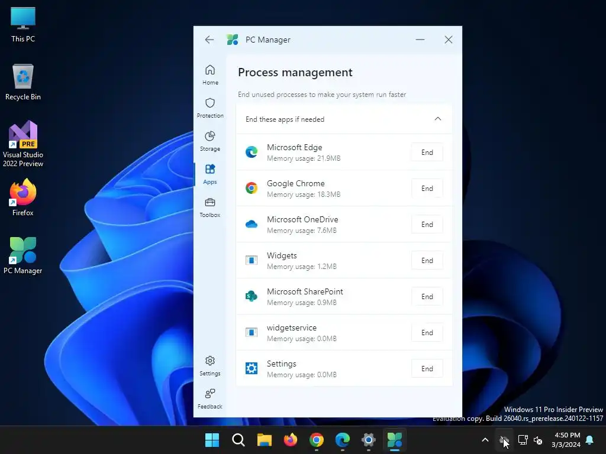
Task: Open File Explorer from the taskbar
Action: tap(265, 440)
